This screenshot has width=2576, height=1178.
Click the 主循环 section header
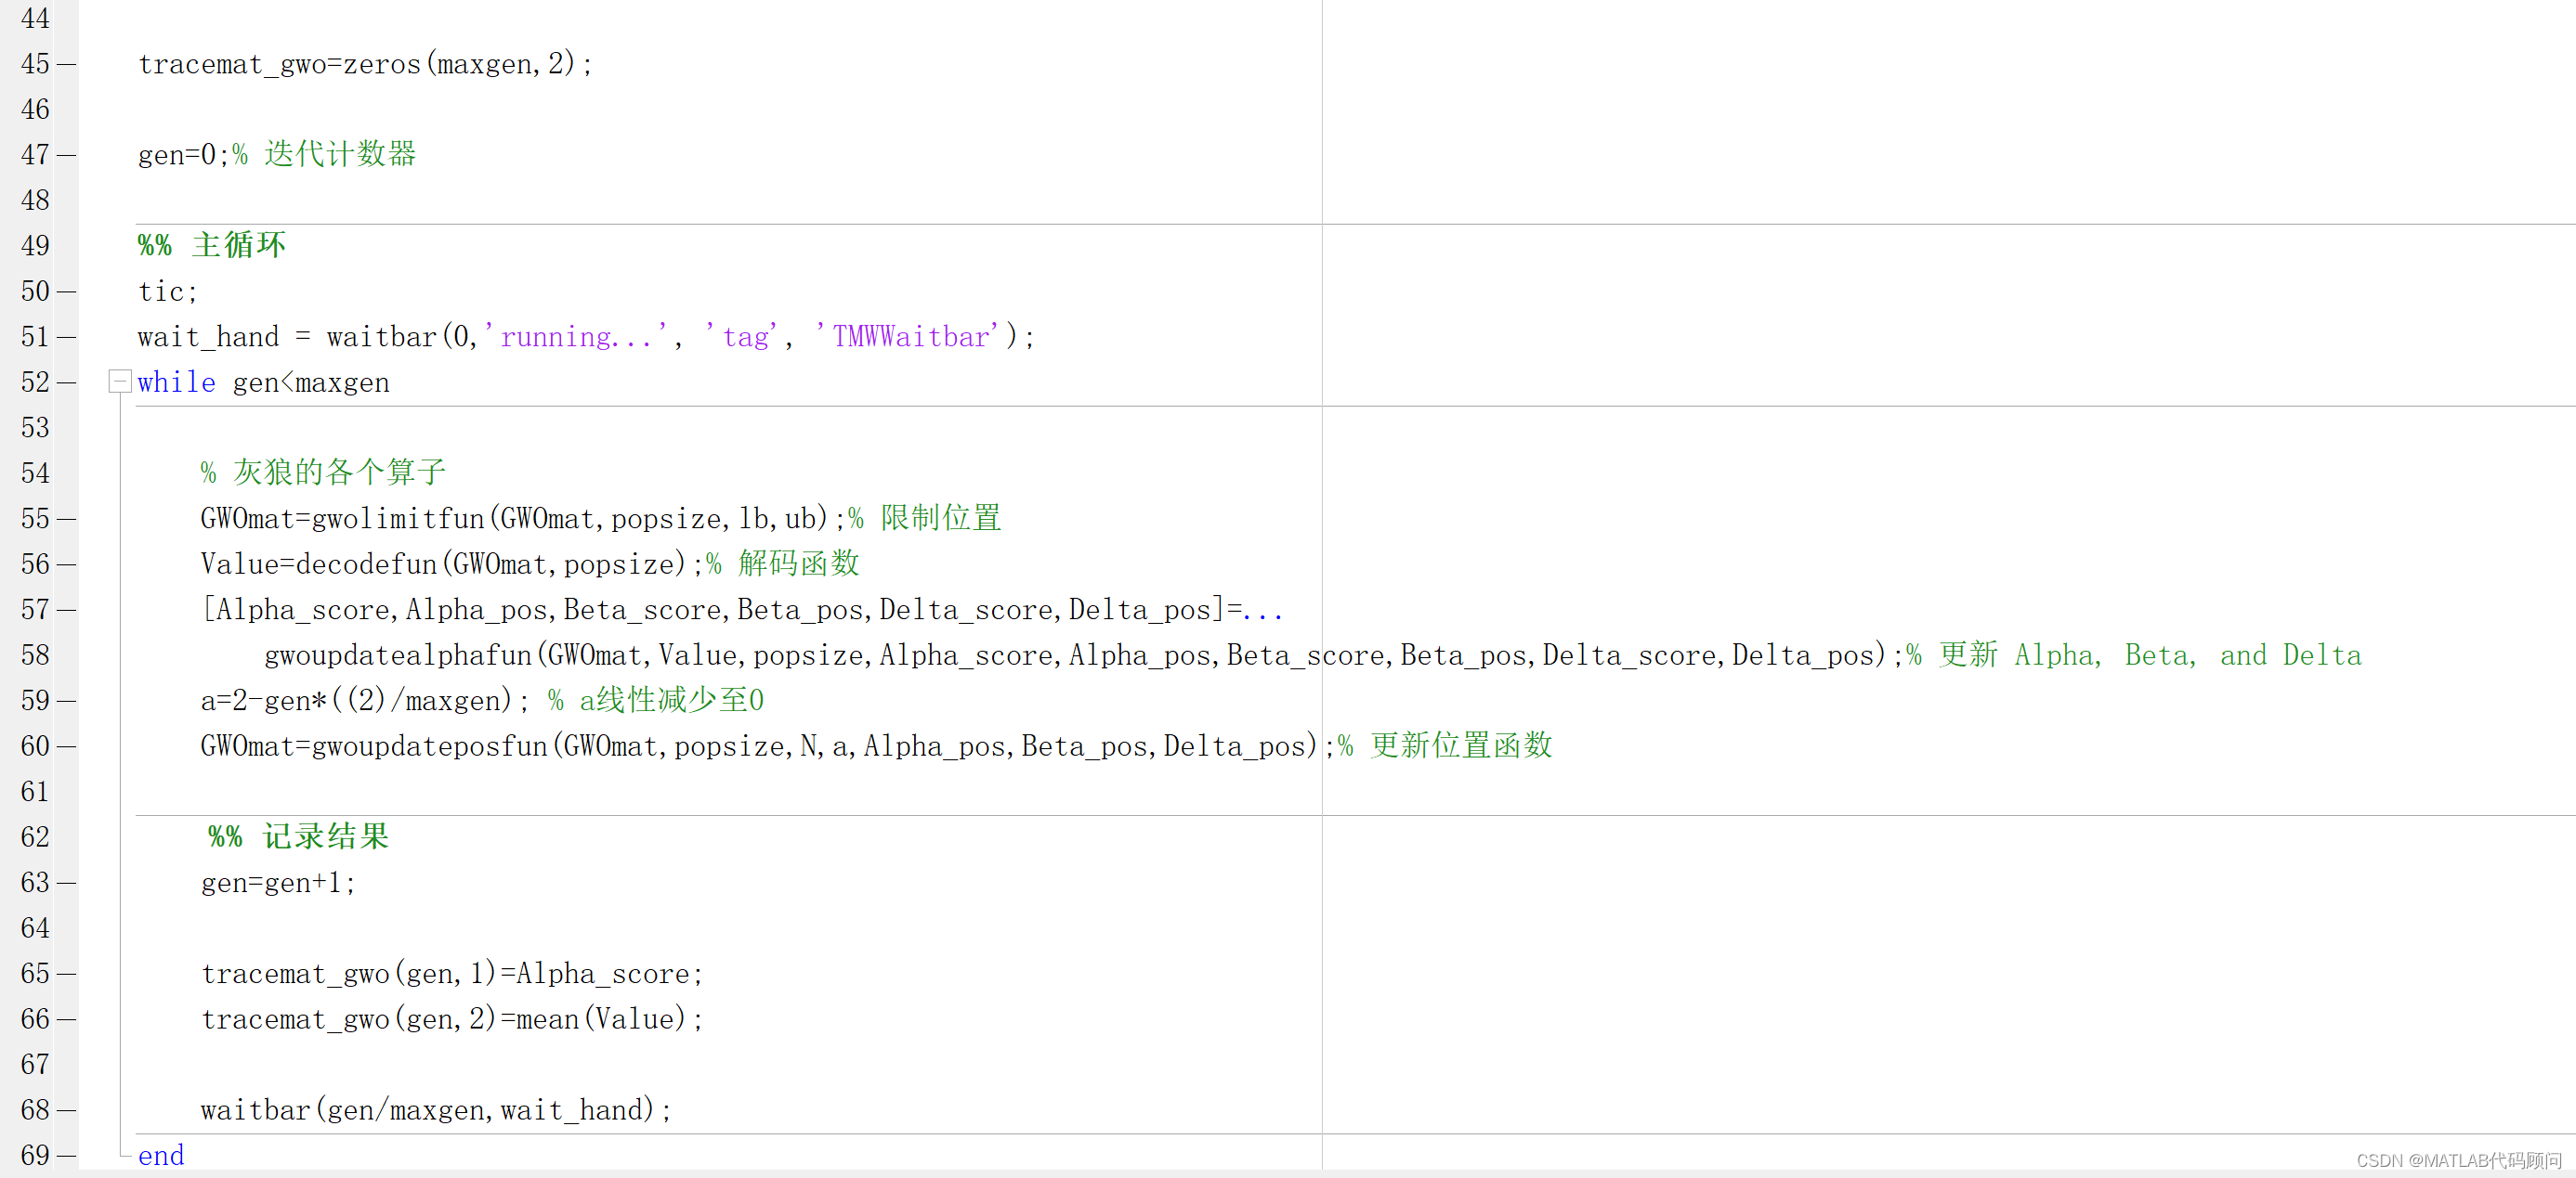238,246
